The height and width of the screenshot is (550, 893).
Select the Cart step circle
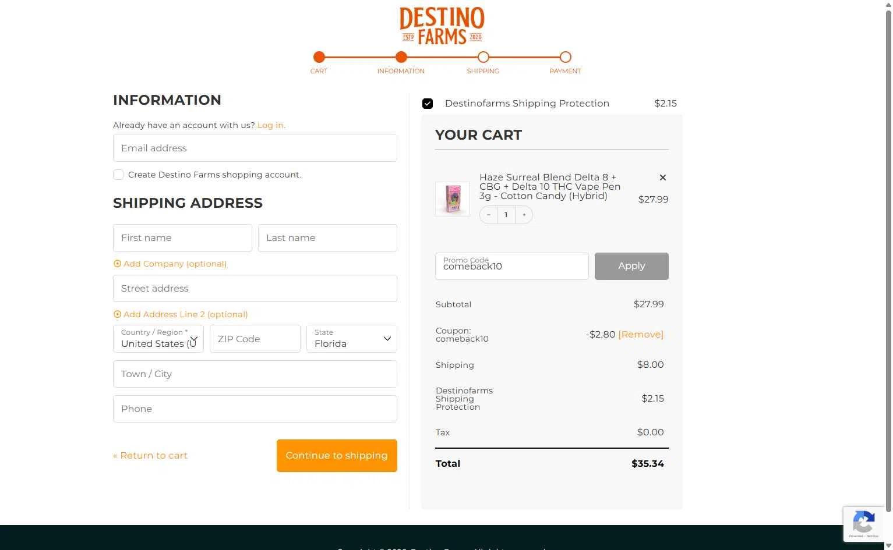coord(319,57)
